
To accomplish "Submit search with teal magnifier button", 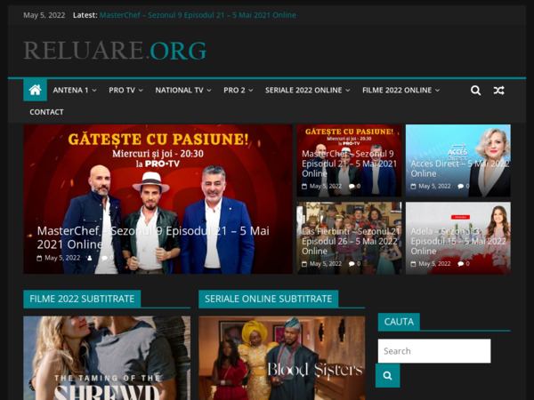I will click(387, 375).
